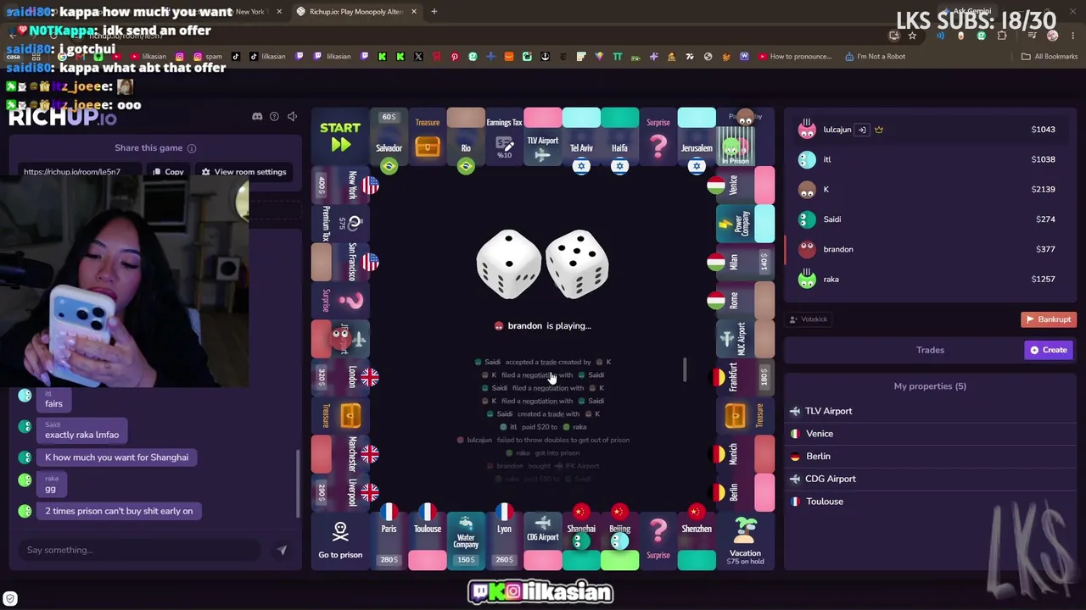
Task: Select player raka in the players list
Action: coord(930,280)
